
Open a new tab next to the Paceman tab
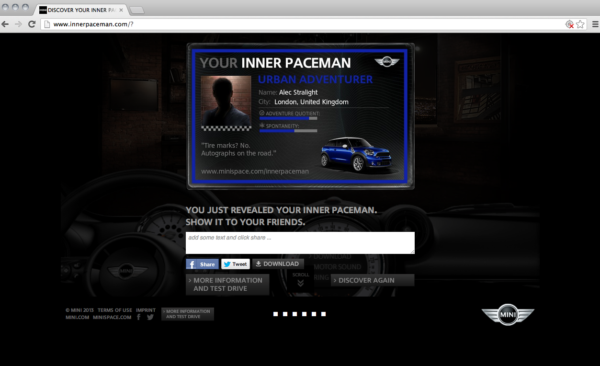(x=137, y=10)
